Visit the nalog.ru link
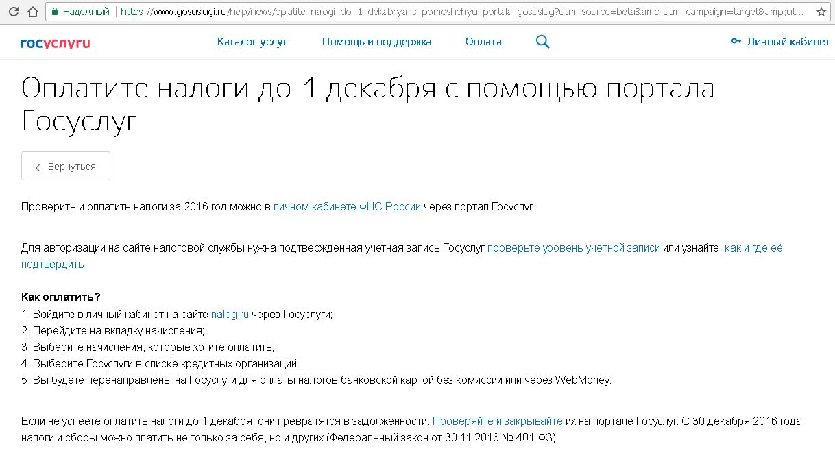 230,314
